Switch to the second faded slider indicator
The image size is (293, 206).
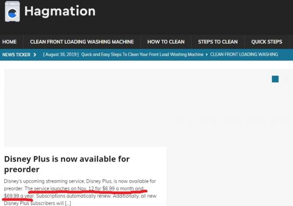pyautogui.click(x=285, y=79)
